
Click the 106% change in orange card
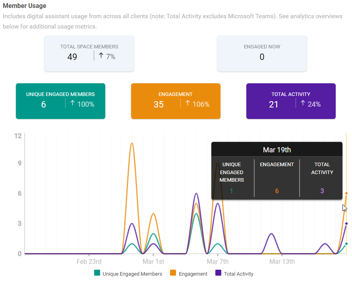[201, 104]
